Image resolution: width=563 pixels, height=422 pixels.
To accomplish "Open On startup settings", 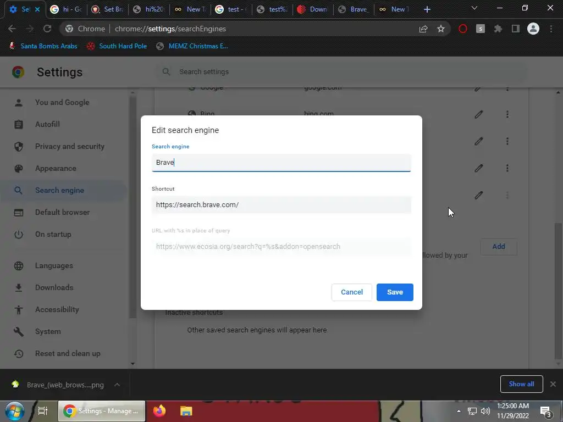I will point(53,234).
